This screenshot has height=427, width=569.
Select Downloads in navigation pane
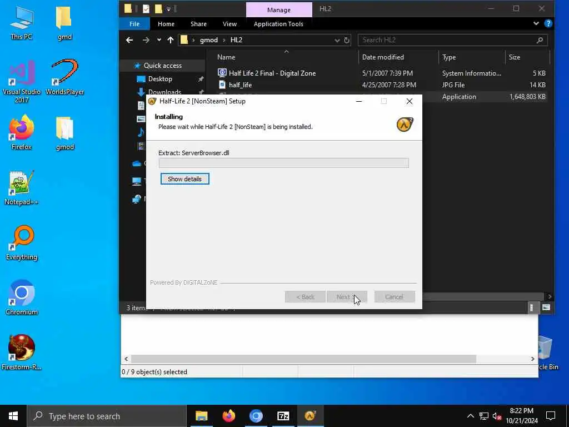click(164, 92)
